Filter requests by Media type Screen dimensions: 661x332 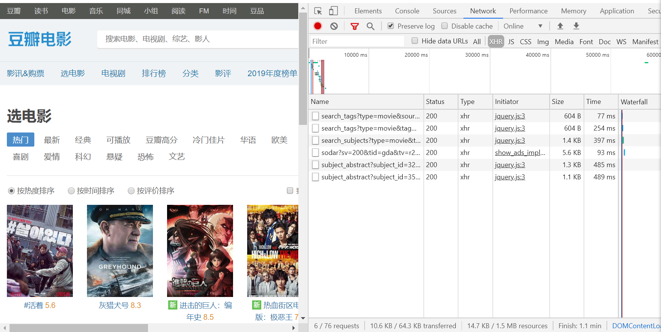(564, 41)
